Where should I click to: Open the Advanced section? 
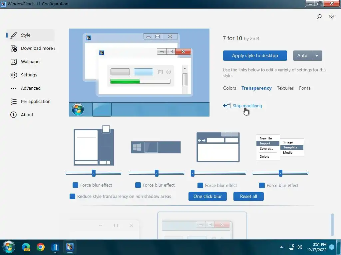(x=30, y=88)
